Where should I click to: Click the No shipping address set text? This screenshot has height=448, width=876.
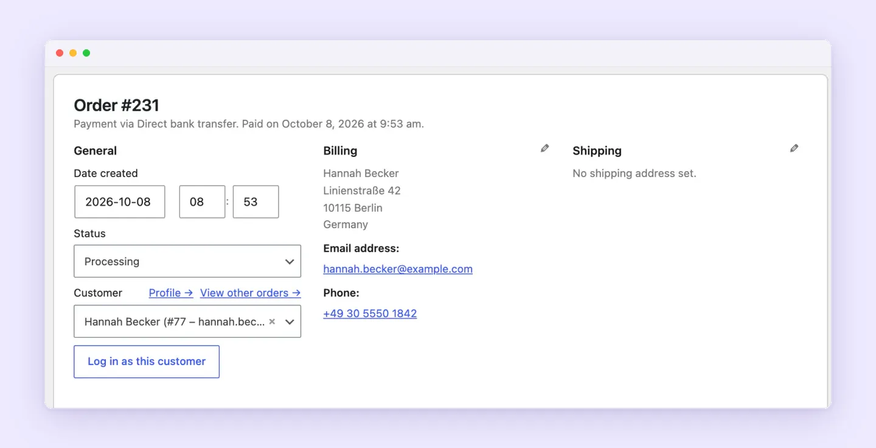634,173
